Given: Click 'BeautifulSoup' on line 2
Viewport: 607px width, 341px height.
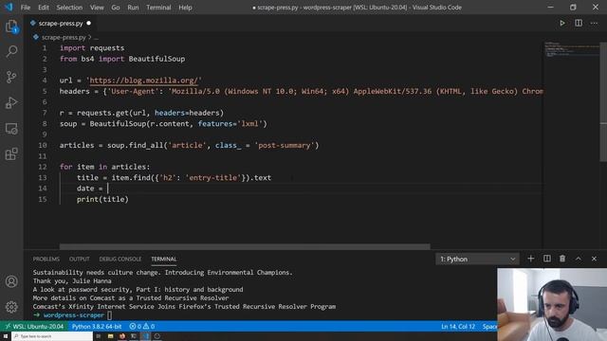Looking at the screenshot, I should 156,59.
